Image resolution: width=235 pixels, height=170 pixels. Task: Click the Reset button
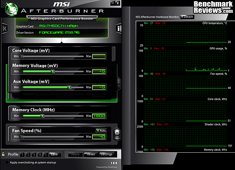pyautogui.click(x=91, y=154)
